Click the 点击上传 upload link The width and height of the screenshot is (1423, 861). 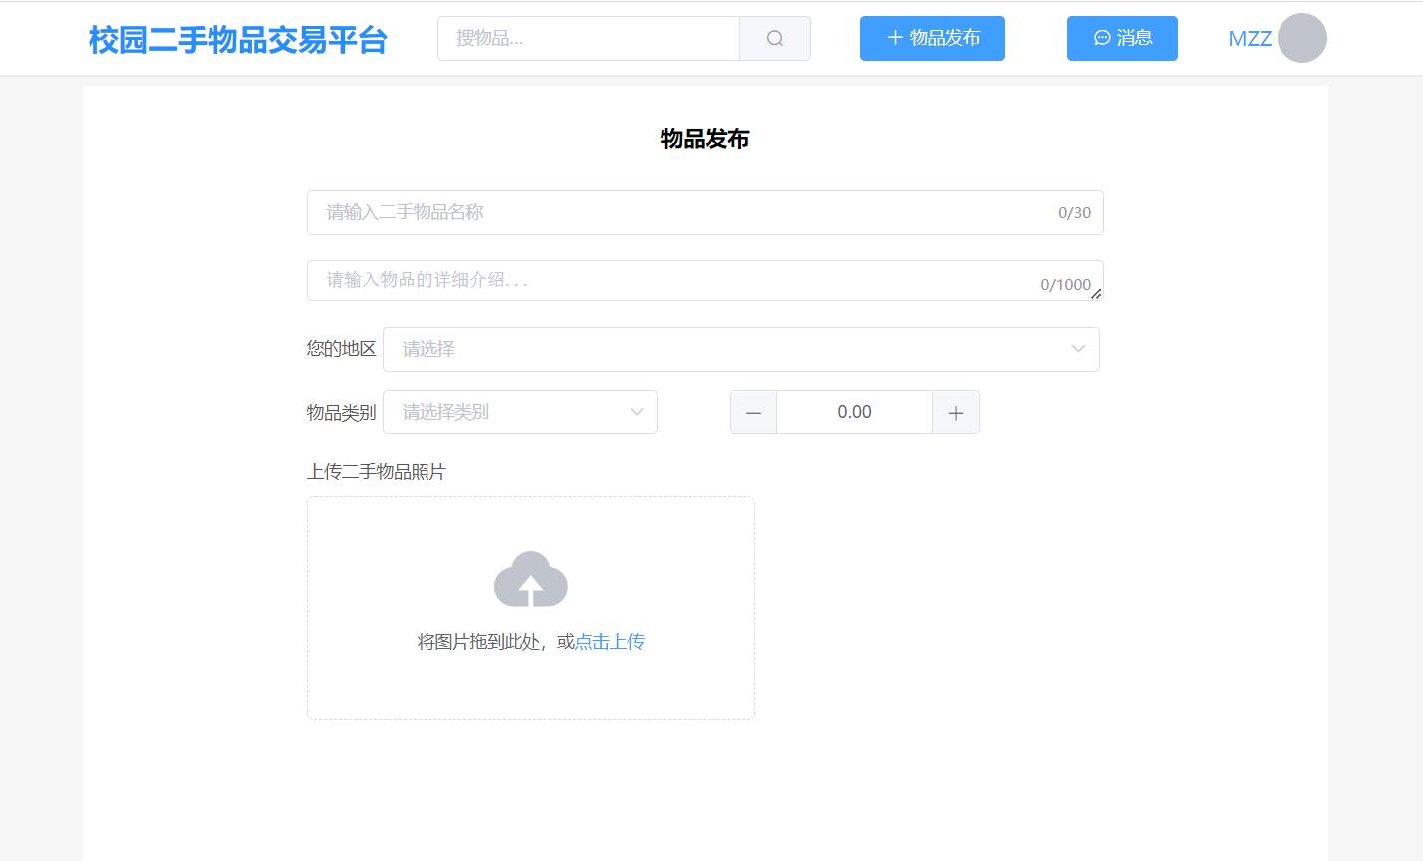click(x=610, y=642)
